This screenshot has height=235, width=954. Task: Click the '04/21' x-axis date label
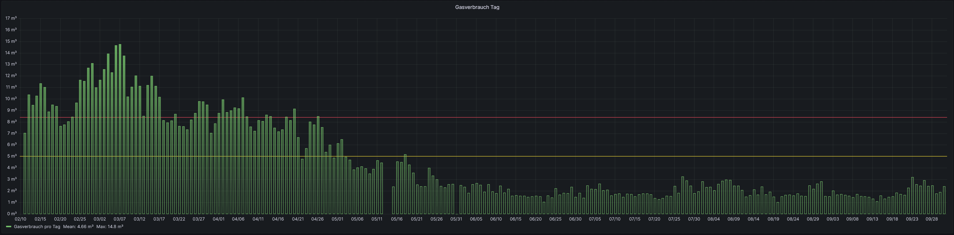(x=298, y=219)
